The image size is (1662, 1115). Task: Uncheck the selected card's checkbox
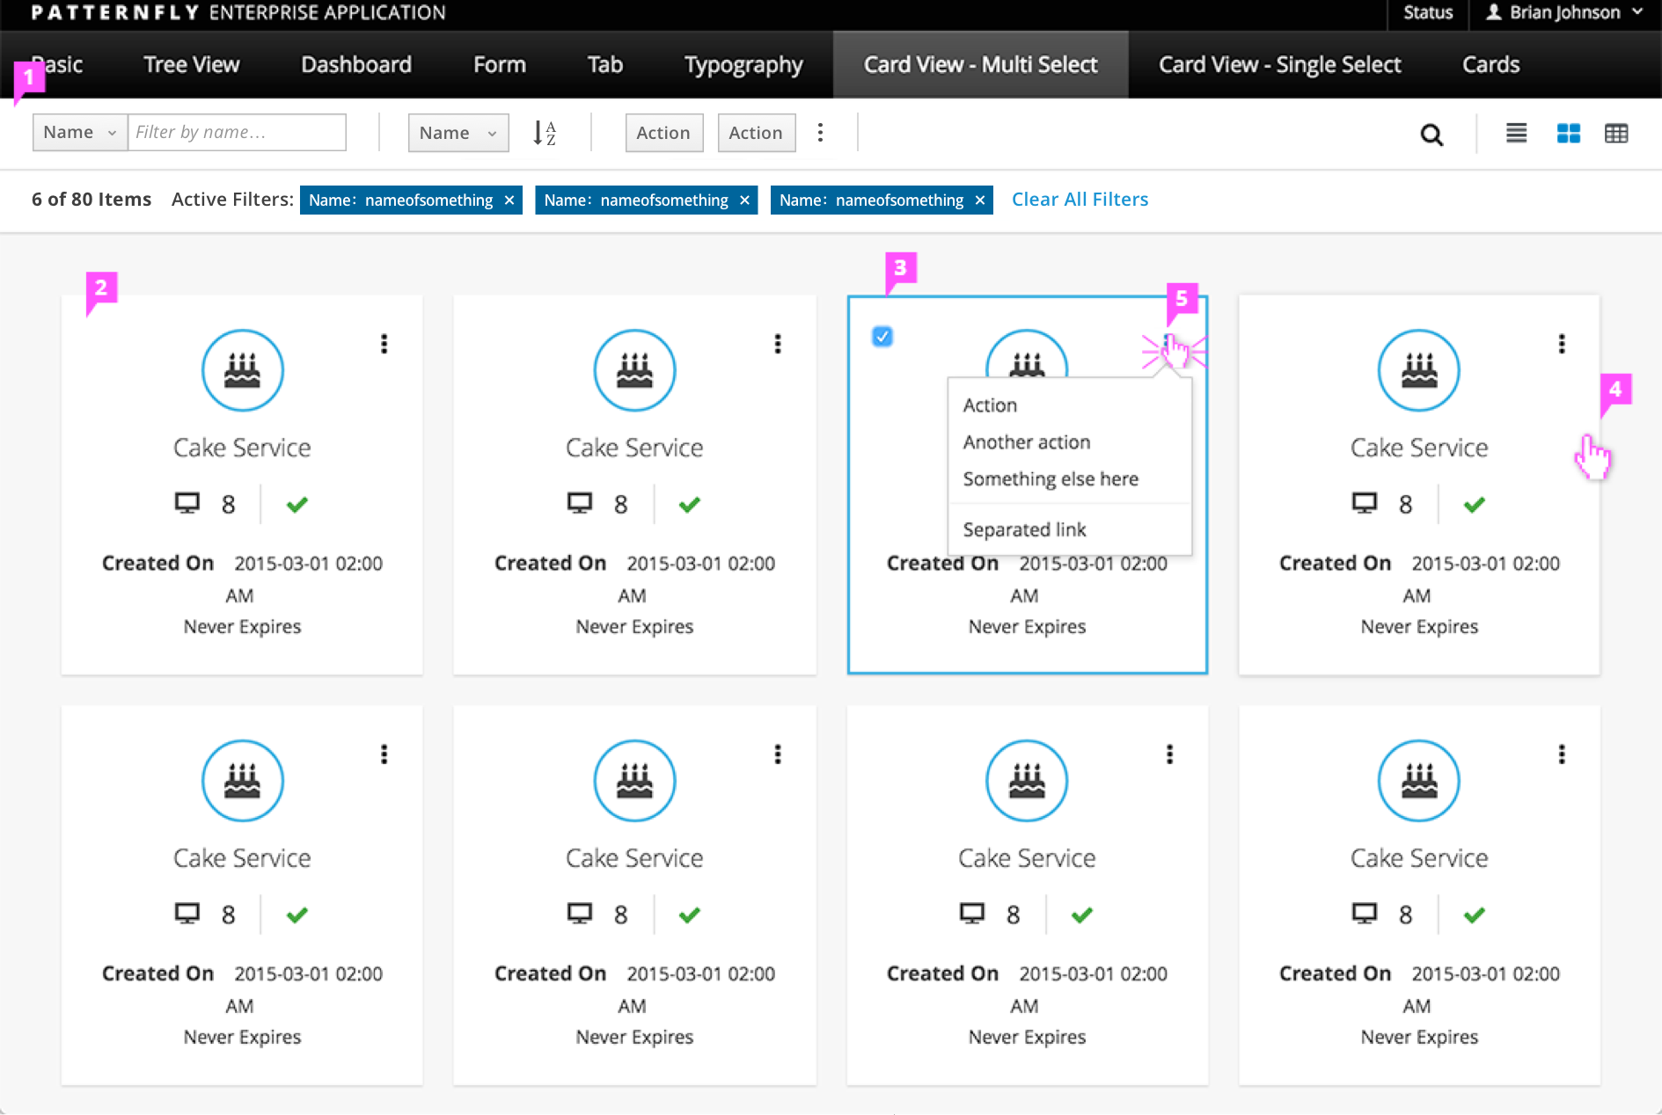(x=882, y=337)
